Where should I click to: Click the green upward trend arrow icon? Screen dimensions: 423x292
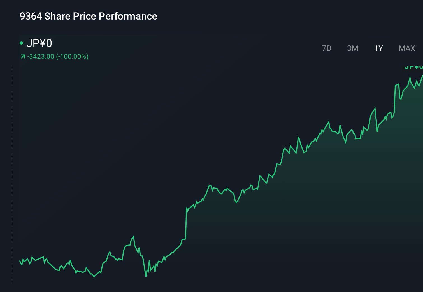tap(23, 56)
